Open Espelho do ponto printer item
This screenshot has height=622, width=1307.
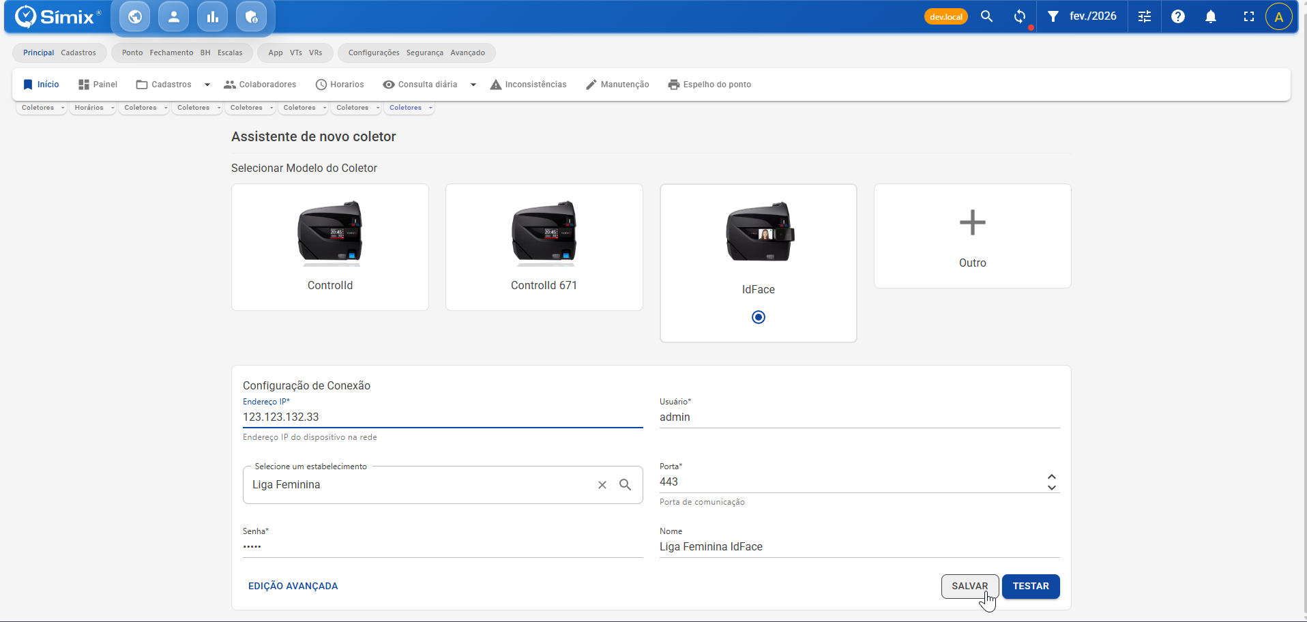[709, 85]
